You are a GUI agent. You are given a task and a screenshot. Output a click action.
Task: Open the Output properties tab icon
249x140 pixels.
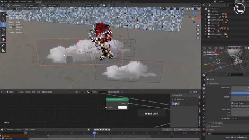point(204,89)
